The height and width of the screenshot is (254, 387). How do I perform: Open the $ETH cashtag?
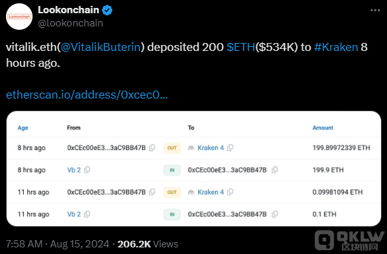click(x=241, y=47)
